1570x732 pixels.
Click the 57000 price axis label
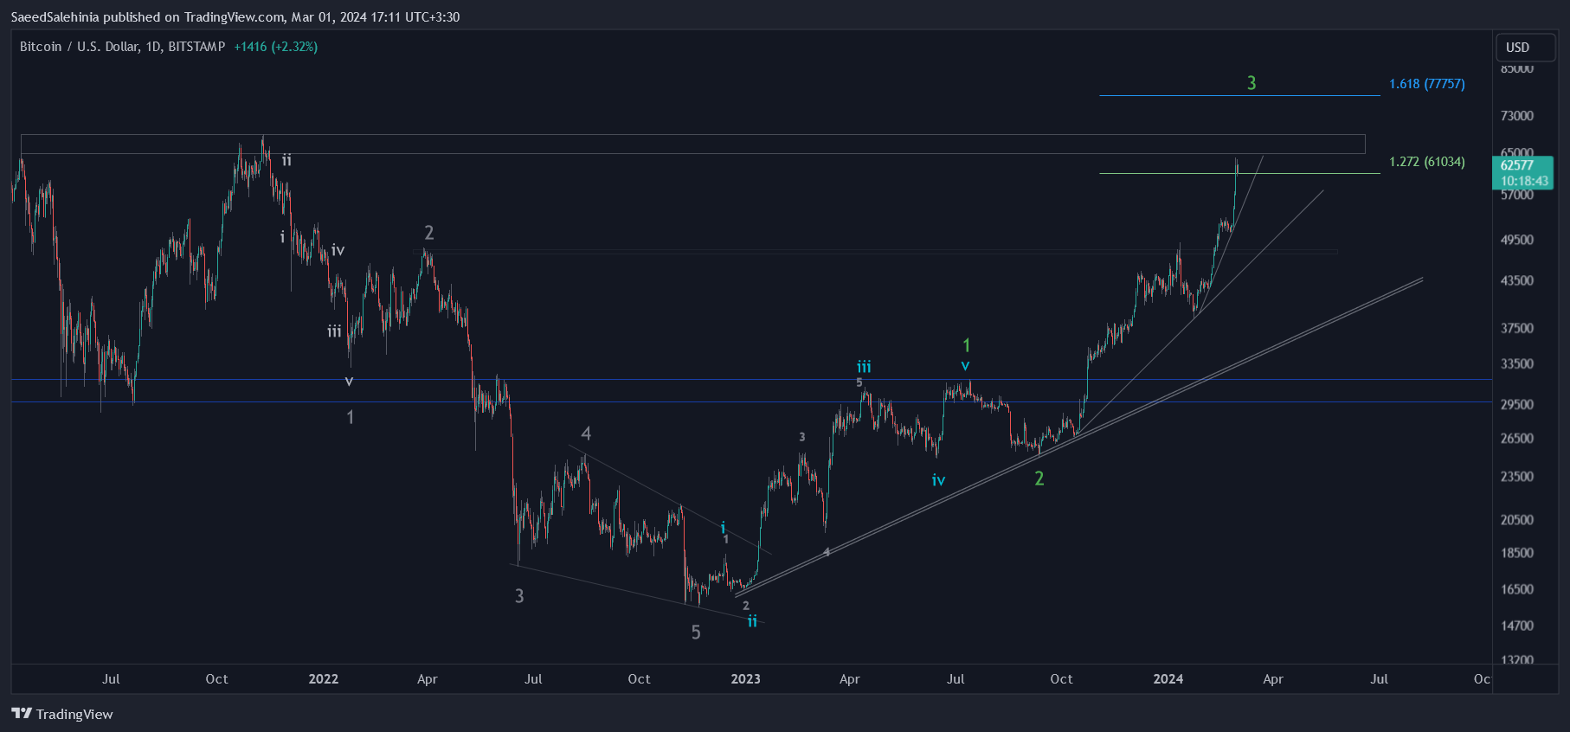coord(1517,195)
